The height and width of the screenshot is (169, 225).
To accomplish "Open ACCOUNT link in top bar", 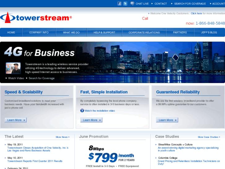I will [x=219, y=4].
